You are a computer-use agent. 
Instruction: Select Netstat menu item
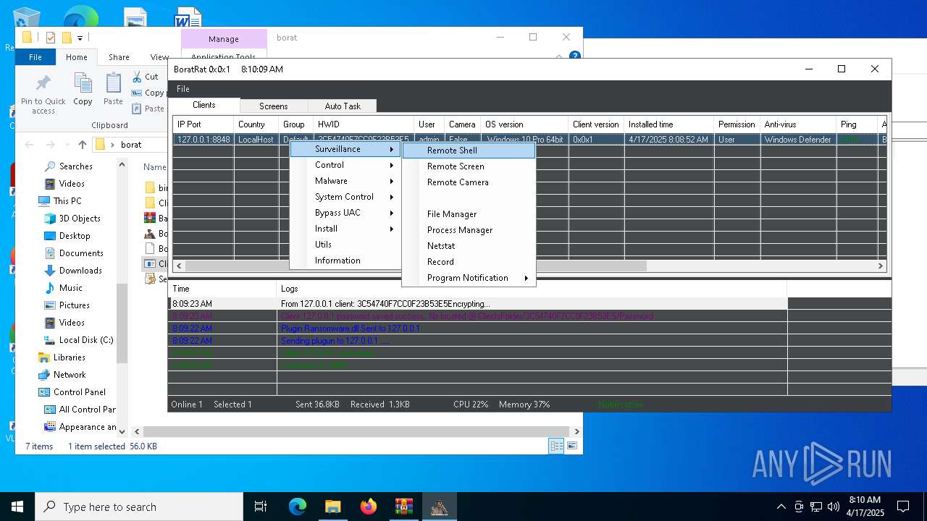(x=469, y=246)
